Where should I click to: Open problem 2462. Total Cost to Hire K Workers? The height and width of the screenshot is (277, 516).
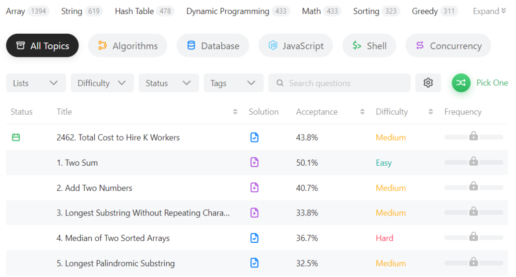coord(118,137)
